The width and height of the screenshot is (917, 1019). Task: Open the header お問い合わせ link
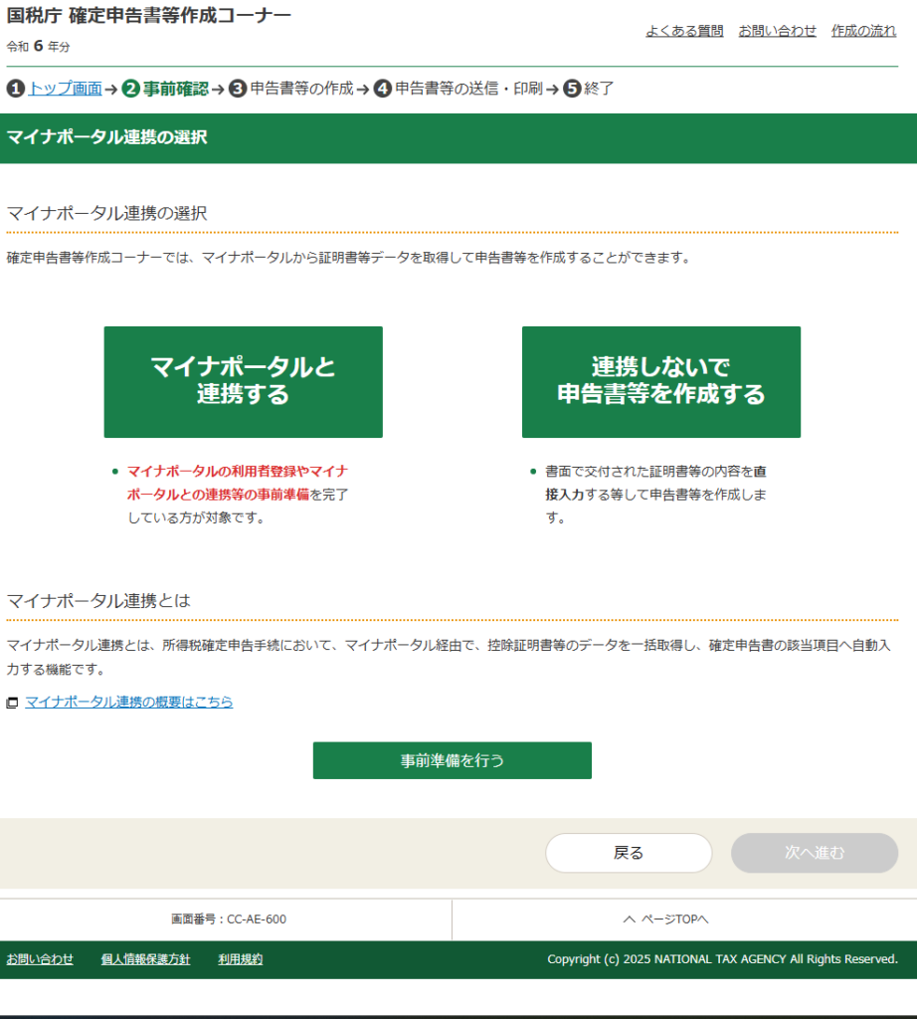pos(777,31)
